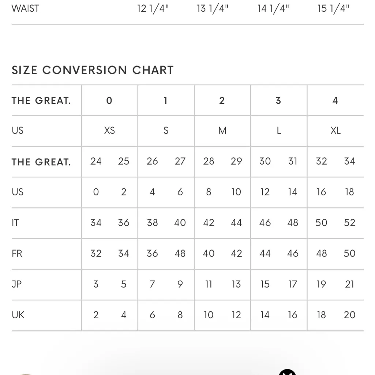The width and height of the screenshot is (375, 375).
Task: Click the Size Conversion Chart heading
Action: pos(93,70)
